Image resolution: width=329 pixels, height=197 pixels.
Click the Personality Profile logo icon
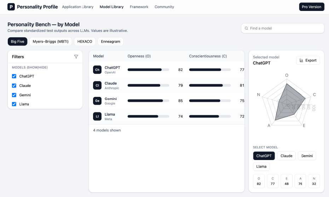coord(11,7)
